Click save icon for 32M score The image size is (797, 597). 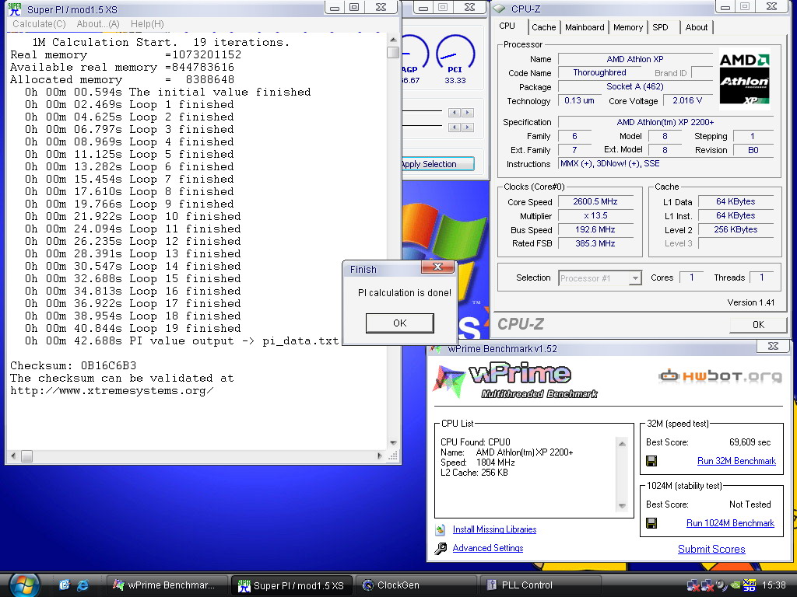pyautogui.click(x=651, y=461)
